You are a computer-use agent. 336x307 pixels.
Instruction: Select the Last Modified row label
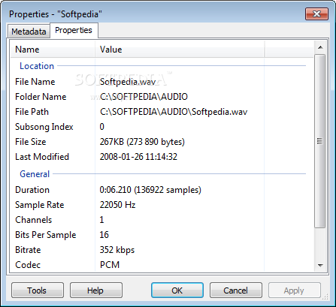(x=42, y=157)
